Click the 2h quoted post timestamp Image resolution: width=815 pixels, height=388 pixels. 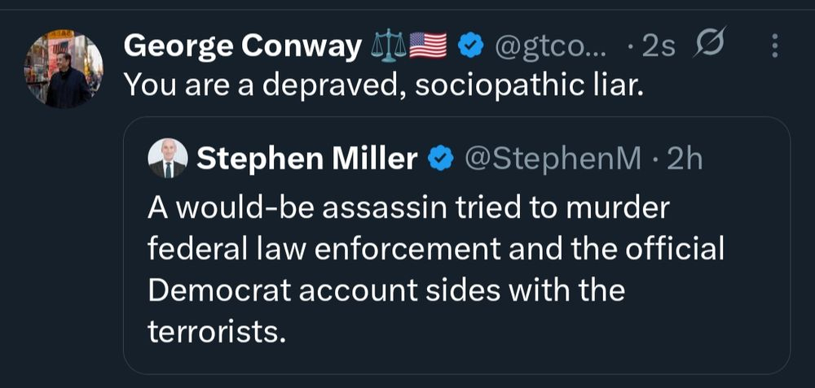point(685,159)
